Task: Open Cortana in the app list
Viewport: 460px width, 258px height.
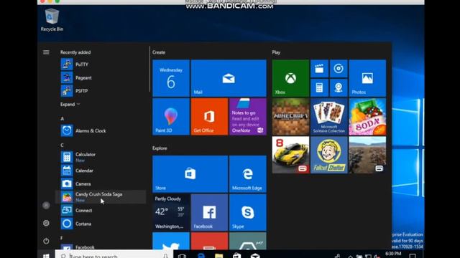Action: [101, 224]
